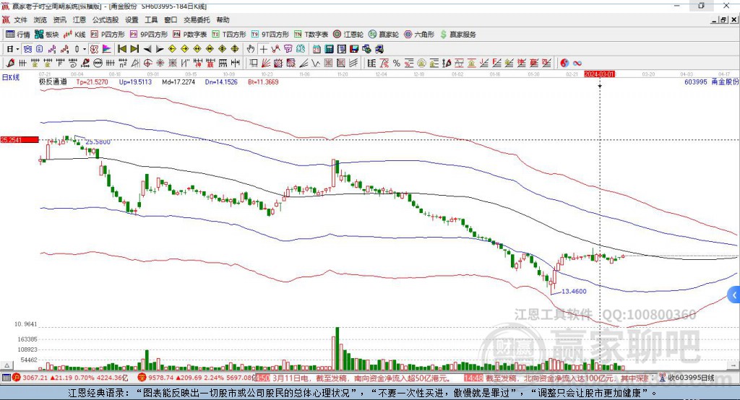Open the 交易委托 menu
The height and width of the screenshot is (400, 740).
click(x=197, y=19)
